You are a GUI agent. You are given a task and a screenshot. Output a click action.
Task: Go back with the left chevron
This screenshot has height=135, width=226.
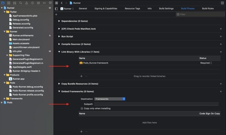pyautogui.click(x=62, y=3)
